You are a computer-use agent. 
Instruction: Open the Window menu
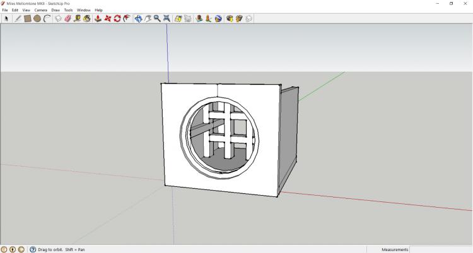(83, 10)
